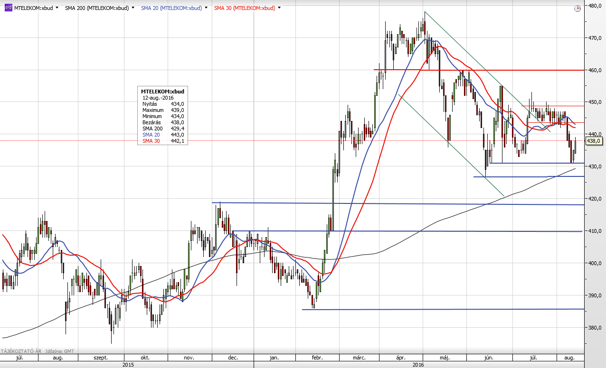Click the nov. month label

pyautogui.click(x=189, y=358)
